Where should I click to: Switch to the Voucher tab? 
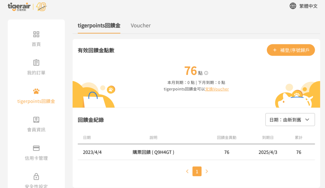[x=141, y=25]
